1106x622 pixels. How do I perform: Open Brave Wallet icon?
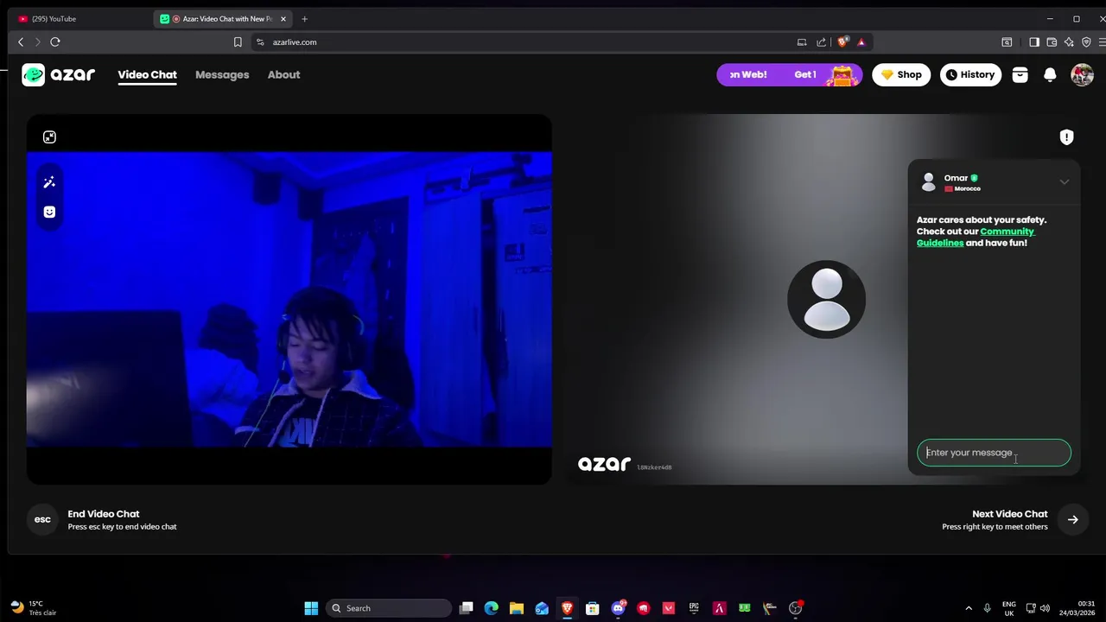[x=1052, y=41]
